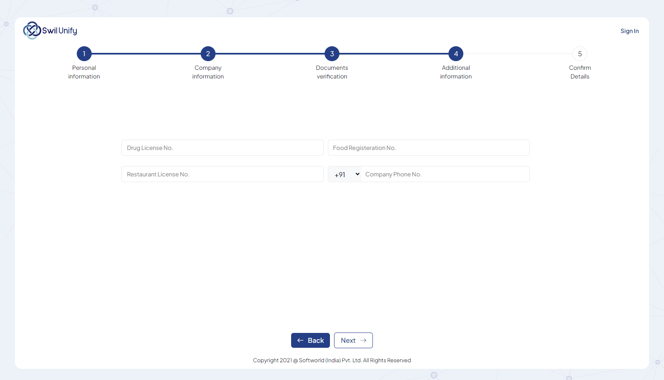
Task: Click the Personal information step label
Action: (84, 72)
